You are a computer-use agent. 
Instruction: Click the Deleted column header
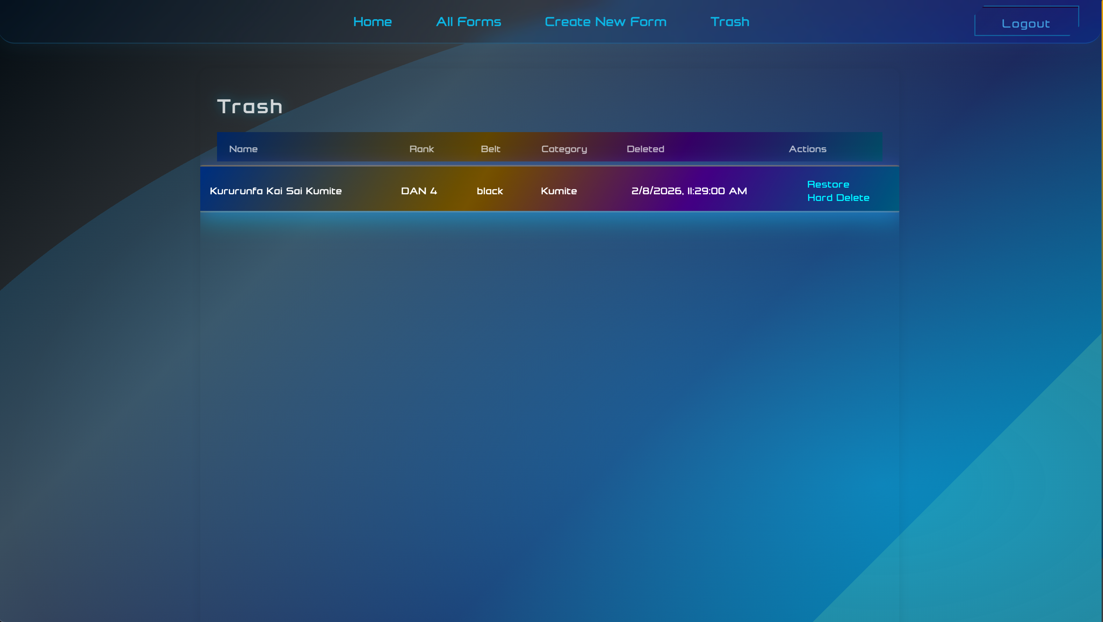click(645, 149)
